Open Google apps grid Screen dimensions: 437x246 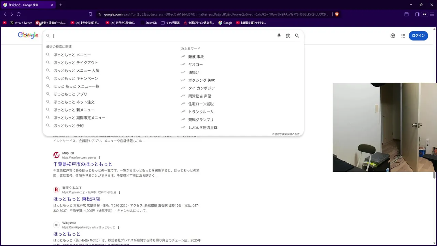[x=403, y=36]
